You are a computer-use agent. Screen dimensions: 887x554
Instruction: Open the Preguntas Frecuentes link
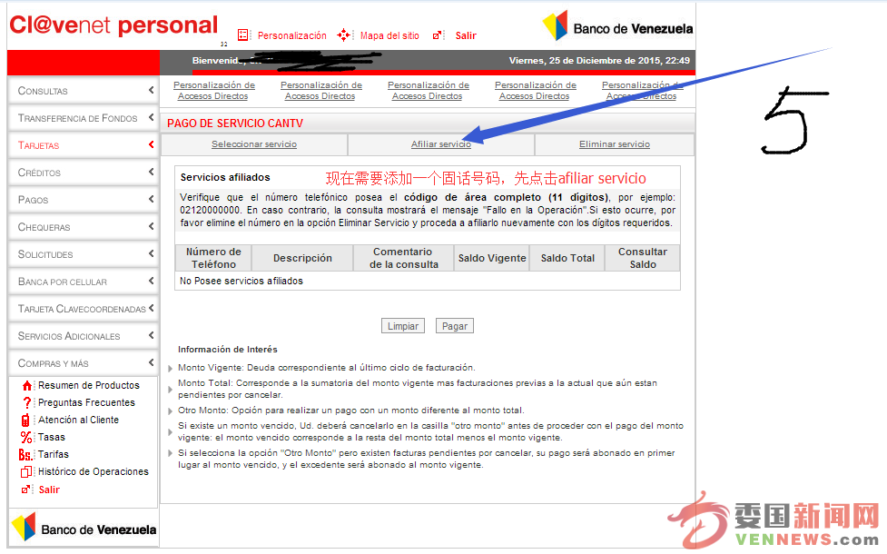(86, 402)
